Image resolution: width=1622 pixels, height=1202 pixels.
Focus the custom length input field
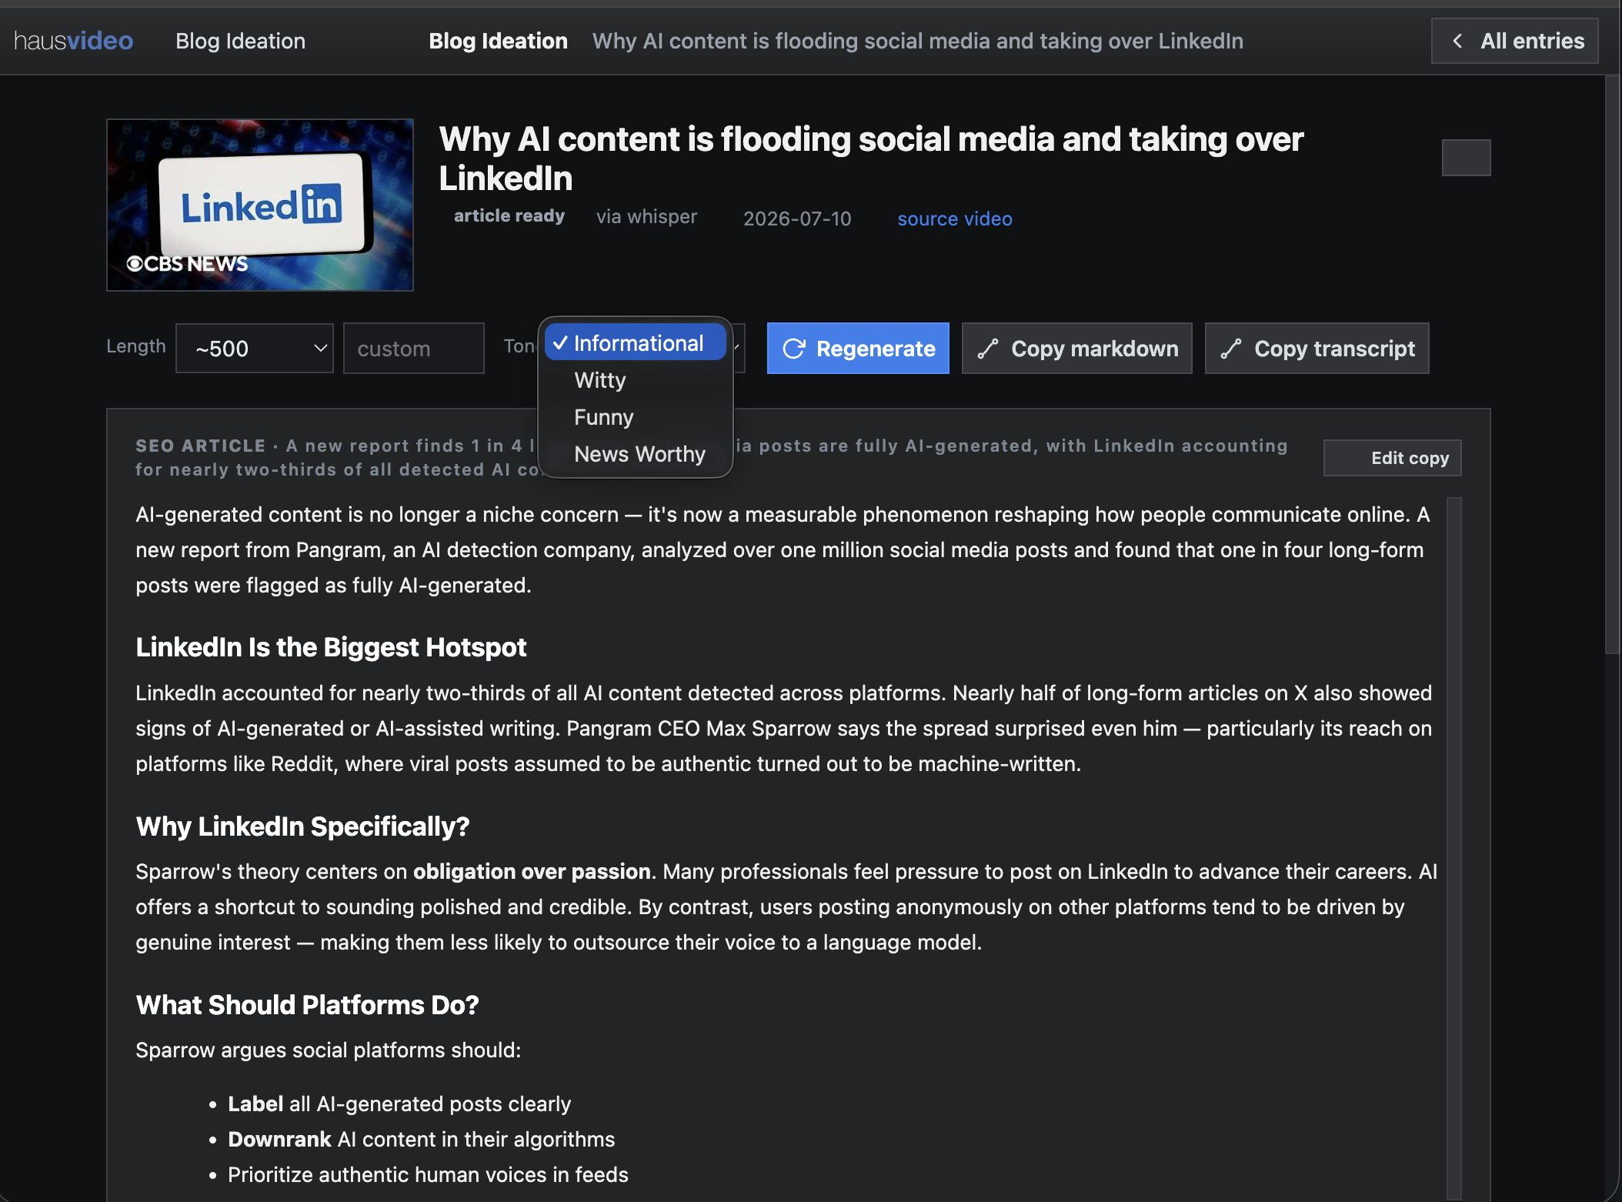click(414, 349)
